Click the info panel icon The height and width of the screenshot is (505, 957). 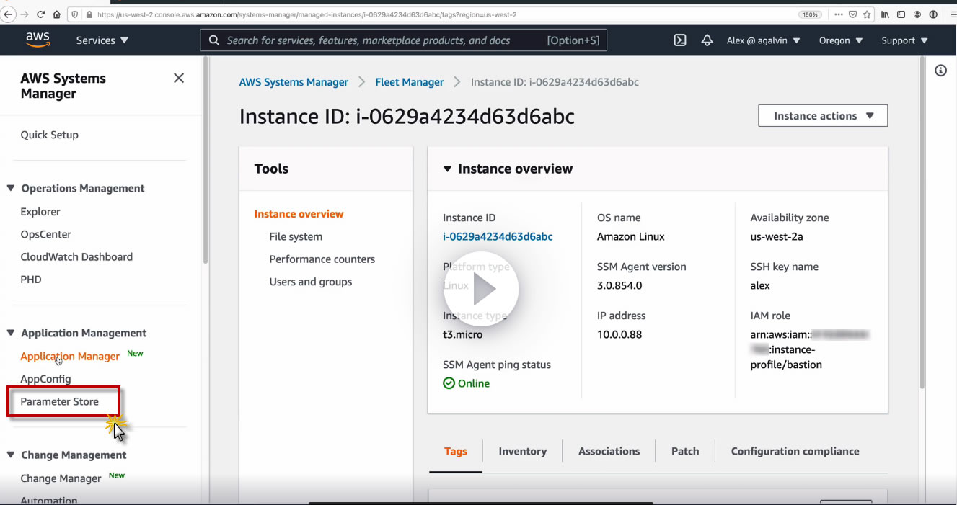pos(940,71)
